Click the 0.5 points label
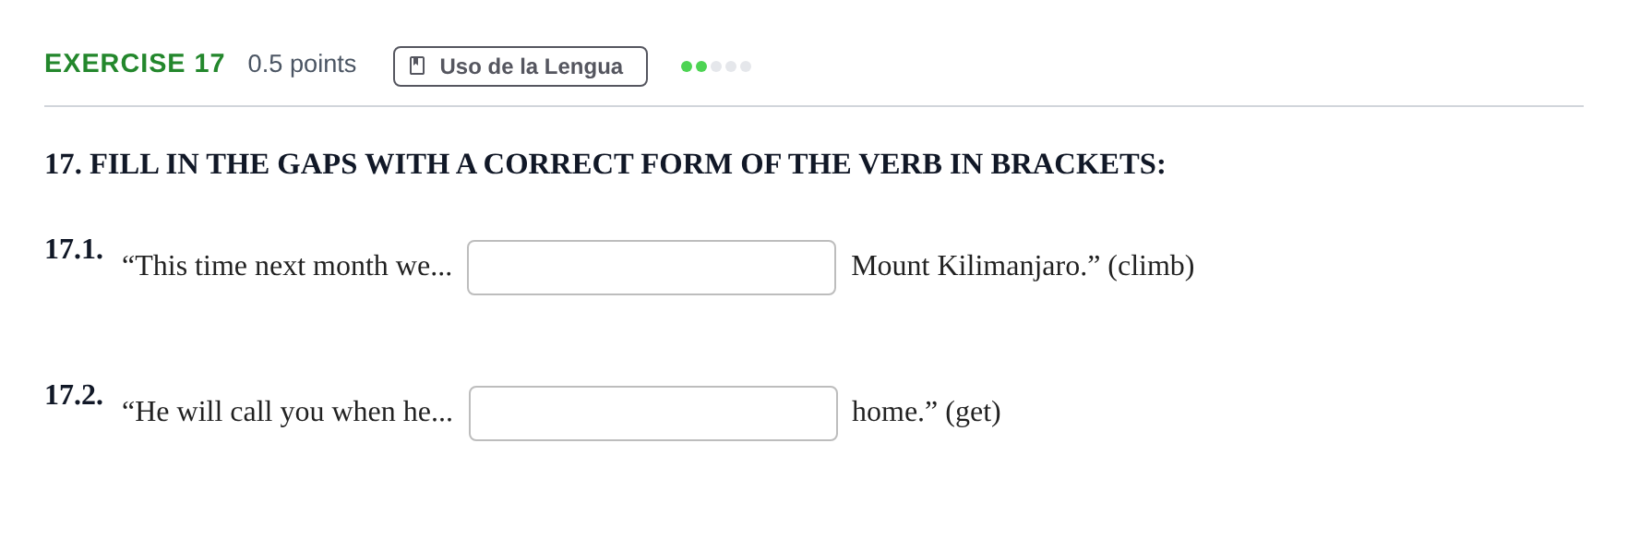1628x539 pixels. point(302,64)
